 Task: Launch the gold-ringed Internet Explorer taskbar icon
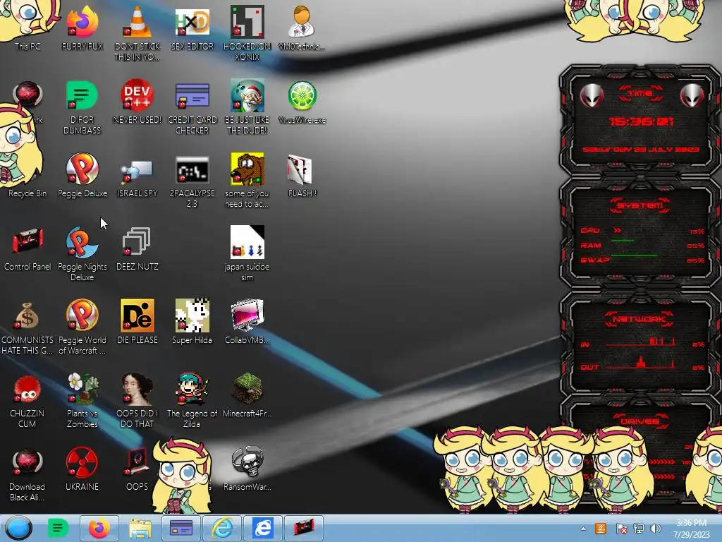point(222,528)
